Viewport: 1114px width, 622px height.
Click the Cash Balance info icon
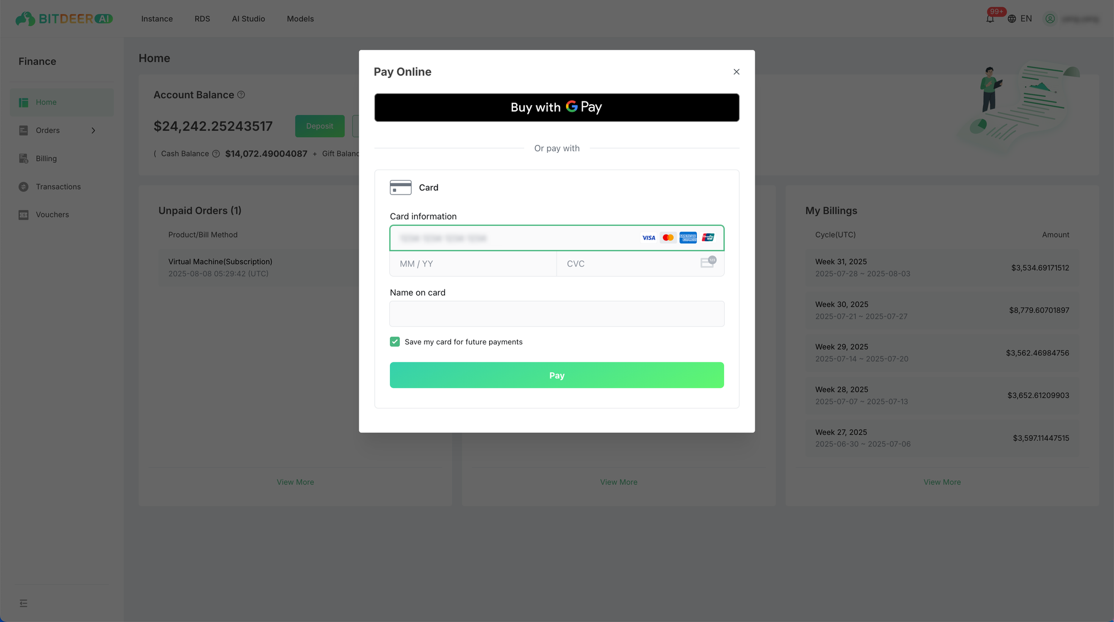pos(216,154)
